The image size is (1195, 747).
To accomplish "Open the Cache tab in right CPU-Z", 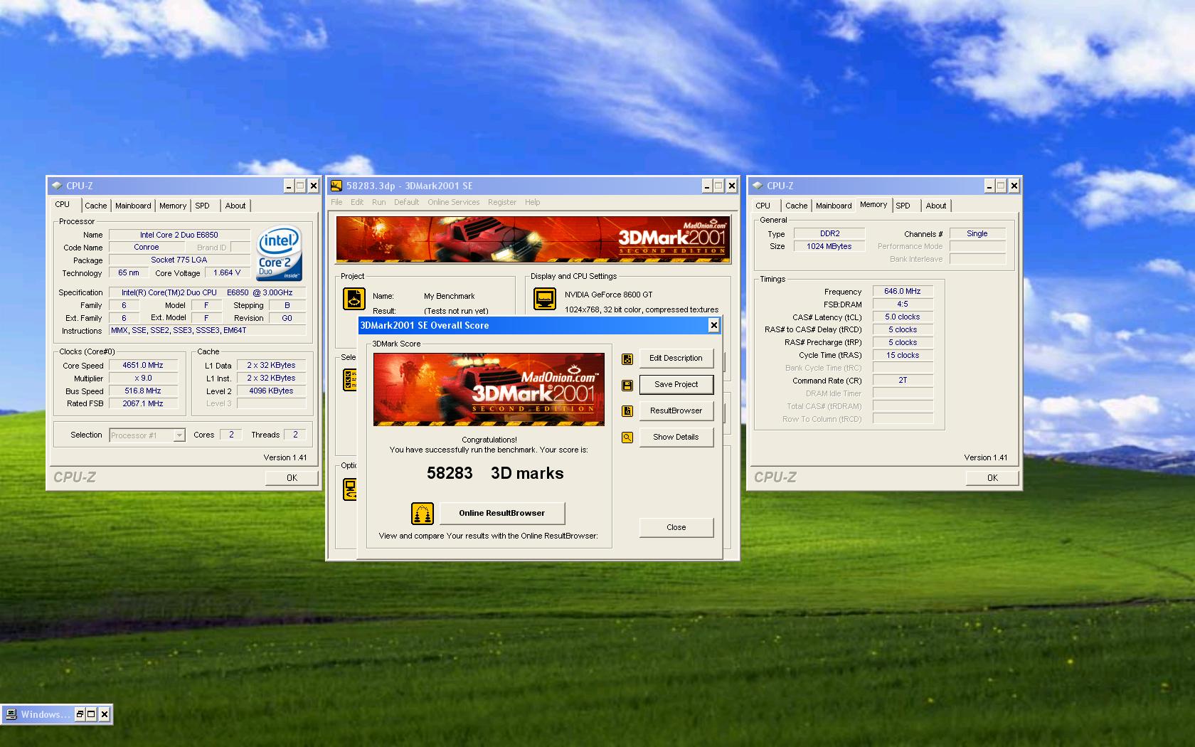I will point(797,206).
